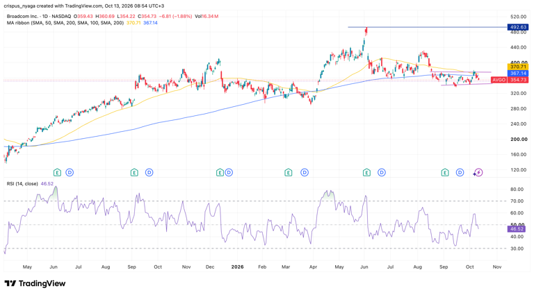Click the 30.00 RSI axis label
Screen dimensions: 534x295
(x=517, y=248)
